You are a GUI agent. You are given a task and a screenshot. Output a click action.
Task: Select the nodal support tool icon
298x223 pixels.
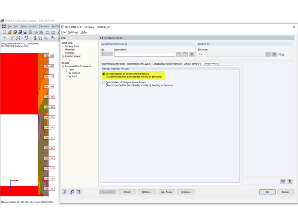pos(35,38)
